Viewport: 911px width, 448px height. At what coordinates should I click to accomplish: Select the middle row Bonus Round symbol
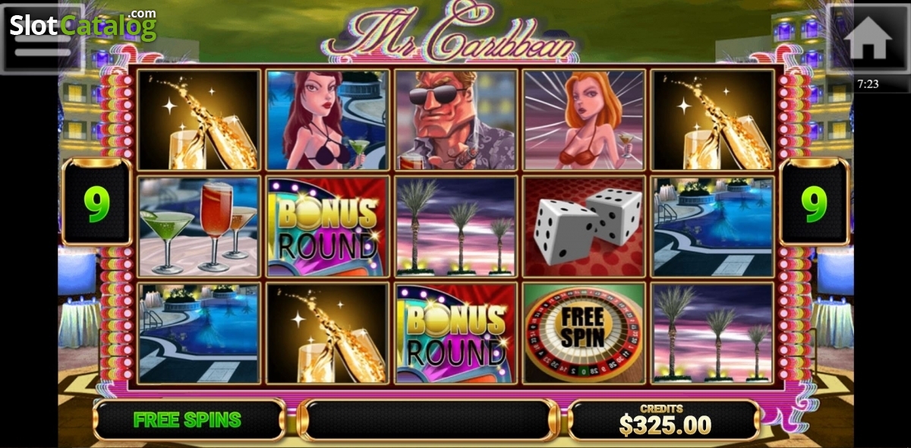pyautogui.click(x=327, y=226)
